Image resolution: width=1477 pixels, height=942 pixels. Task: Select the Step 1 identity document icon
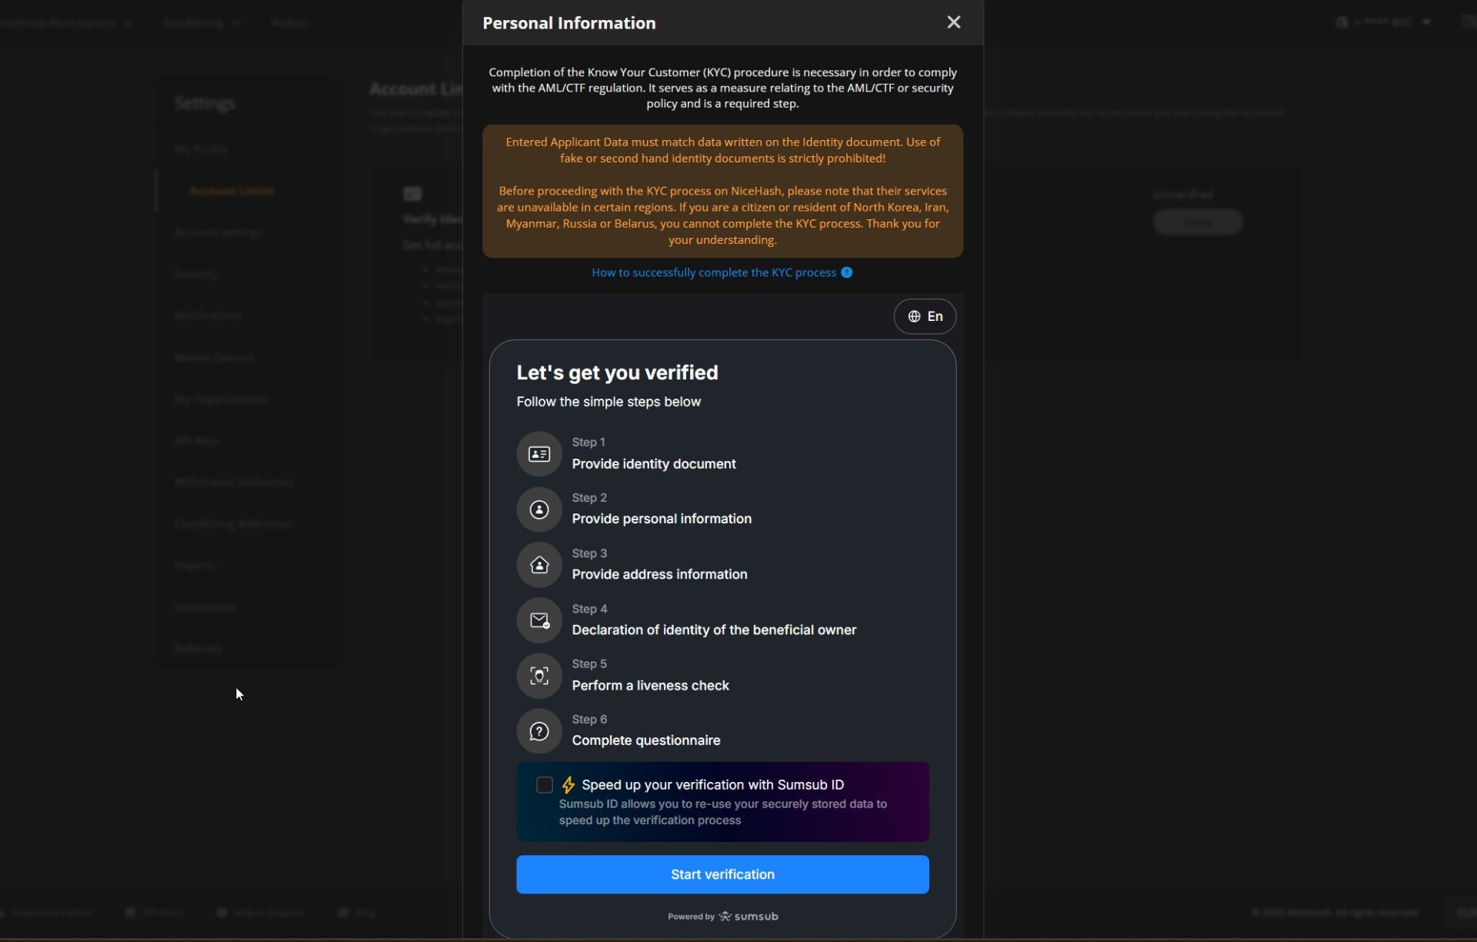[x=538, y=454]
